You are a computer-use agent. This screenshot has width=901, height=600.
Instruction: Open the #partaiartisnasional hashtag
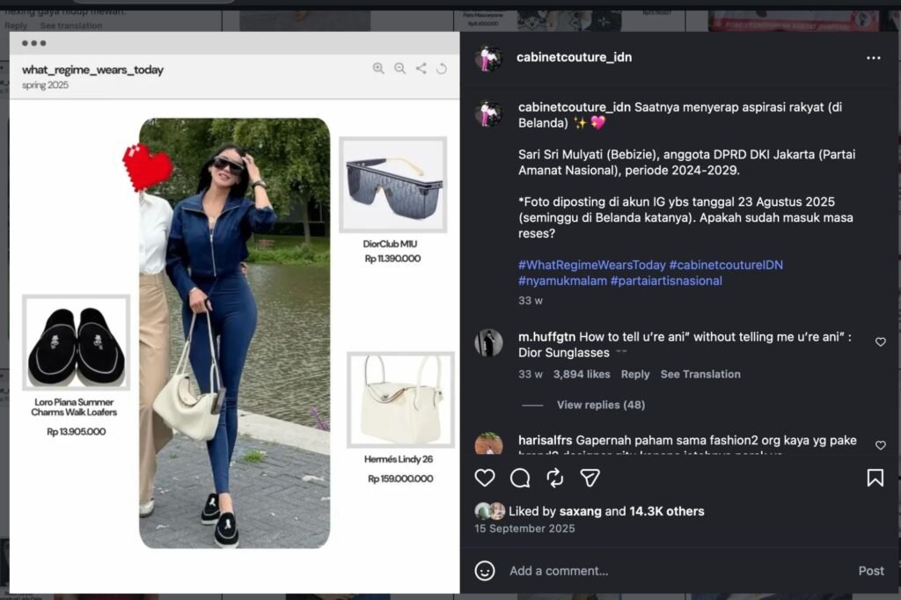point(666,281)
